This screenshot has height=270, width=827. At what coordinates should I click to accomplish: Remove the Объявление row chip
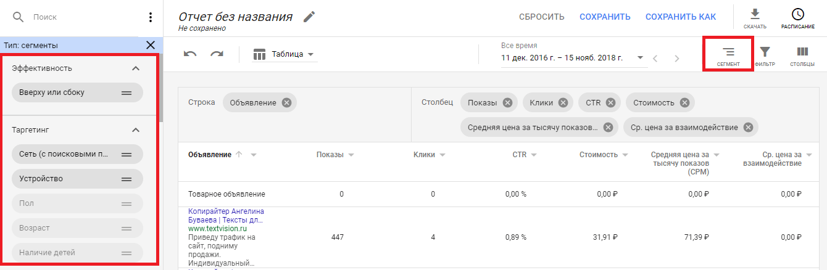[286, 102]
